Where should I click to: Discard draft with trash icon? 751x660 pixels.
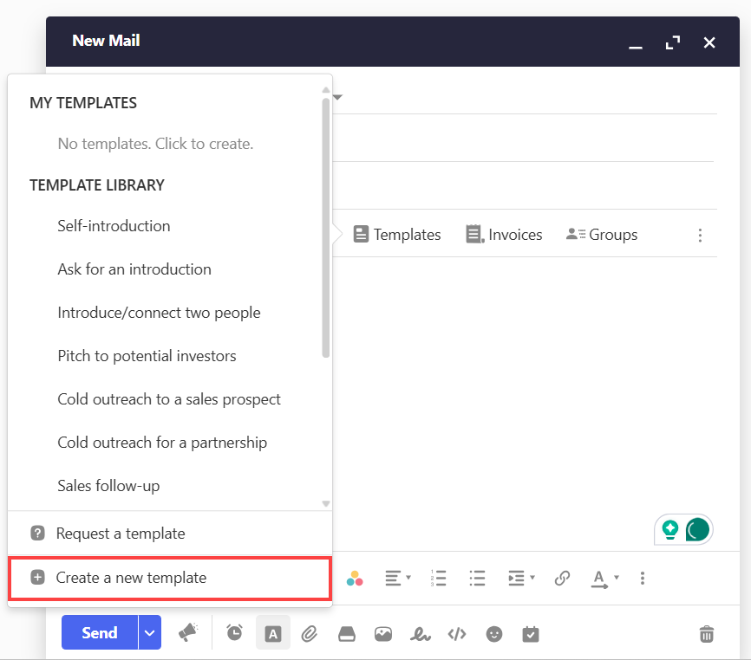(x=707, y=634)
